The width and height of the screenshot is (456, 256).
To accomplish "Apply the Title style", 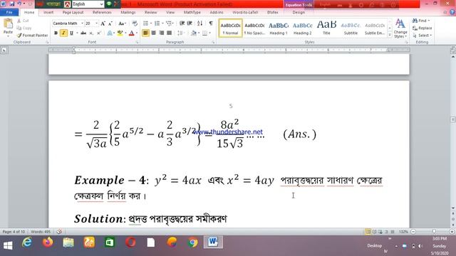I will [326, 28].
